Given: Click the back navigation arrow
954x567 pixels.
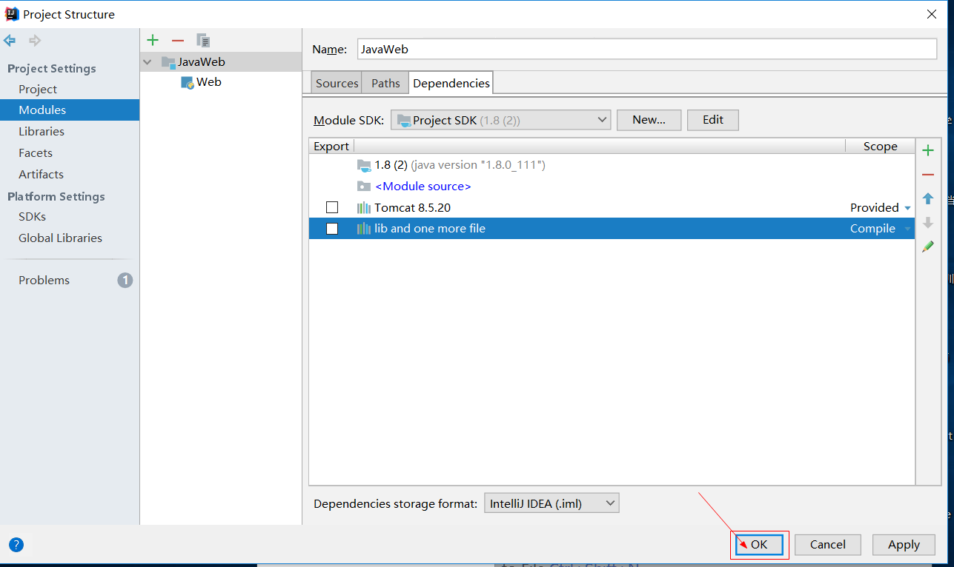Looking at the screenshot, I should [x=10, y=40].
